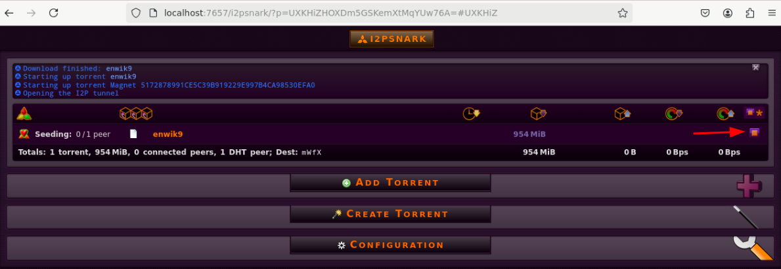Screen dimensions: 781x269
Task: Click the stop all torrents icon
Action: pos(755,113)
